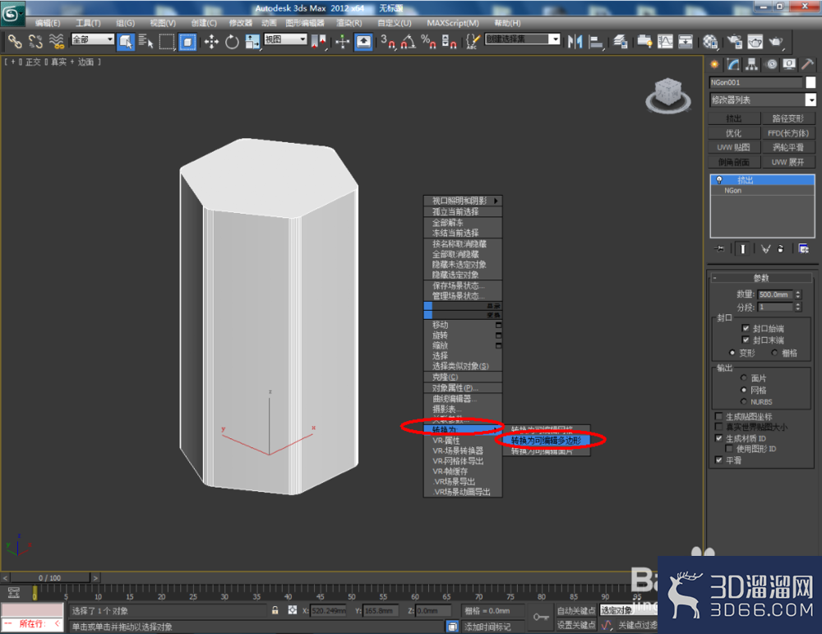This screenshot has width=822, height=634.
Task: Open 编辑(E) menu
Action: 48,23
